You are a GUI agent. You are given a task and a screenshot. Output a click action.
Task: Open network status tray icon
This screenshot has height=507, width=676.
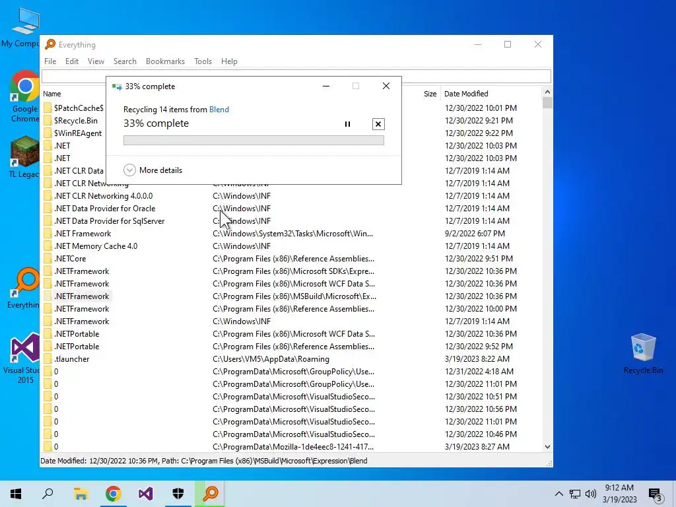(575, 494)
